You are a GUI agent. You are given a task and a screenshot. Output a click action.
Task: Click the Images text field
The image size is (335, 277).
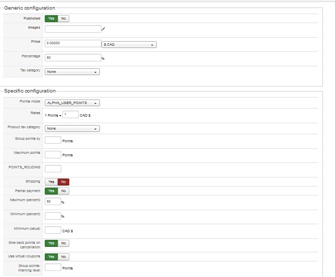pos(73,29)
